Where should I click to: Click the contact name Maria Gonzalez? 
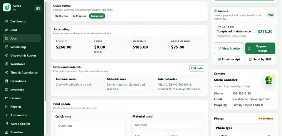pos(226,80)
